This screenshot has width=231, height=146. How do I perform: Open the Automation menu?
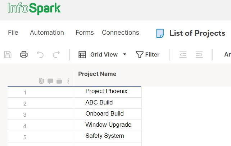pyautogui.click(x=47, y=33)
